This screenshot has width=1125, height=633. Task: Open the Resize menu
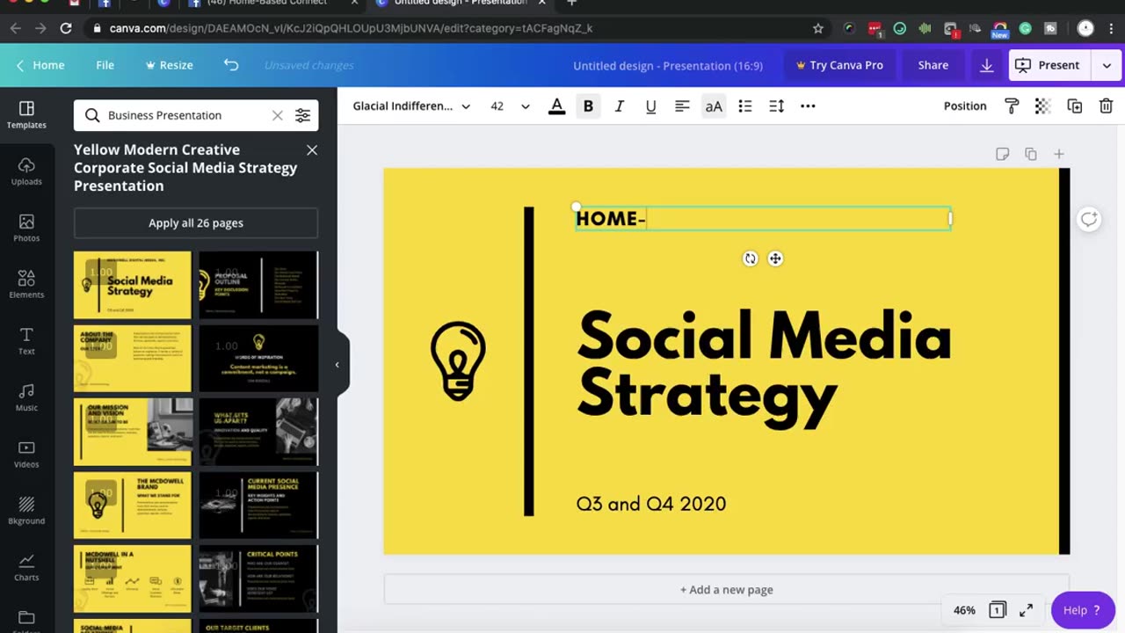pyautogui.click(x=169, y=65)
